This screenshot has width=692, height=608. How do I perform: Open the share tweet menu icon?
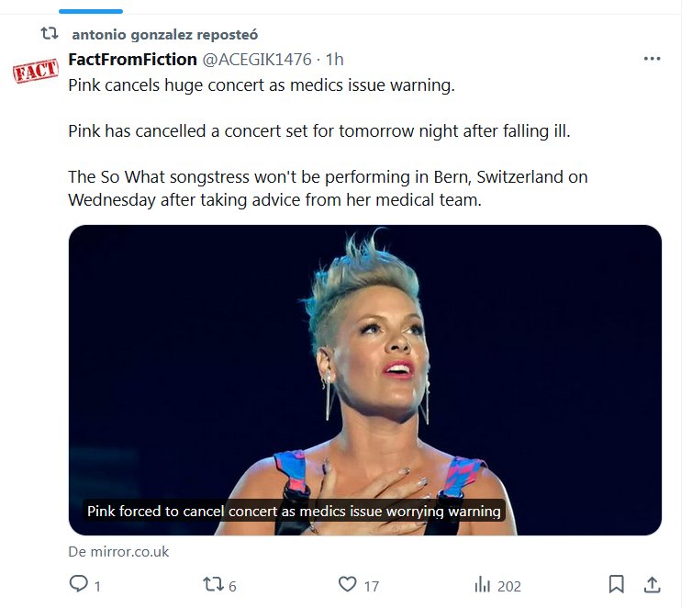[653, 584]
